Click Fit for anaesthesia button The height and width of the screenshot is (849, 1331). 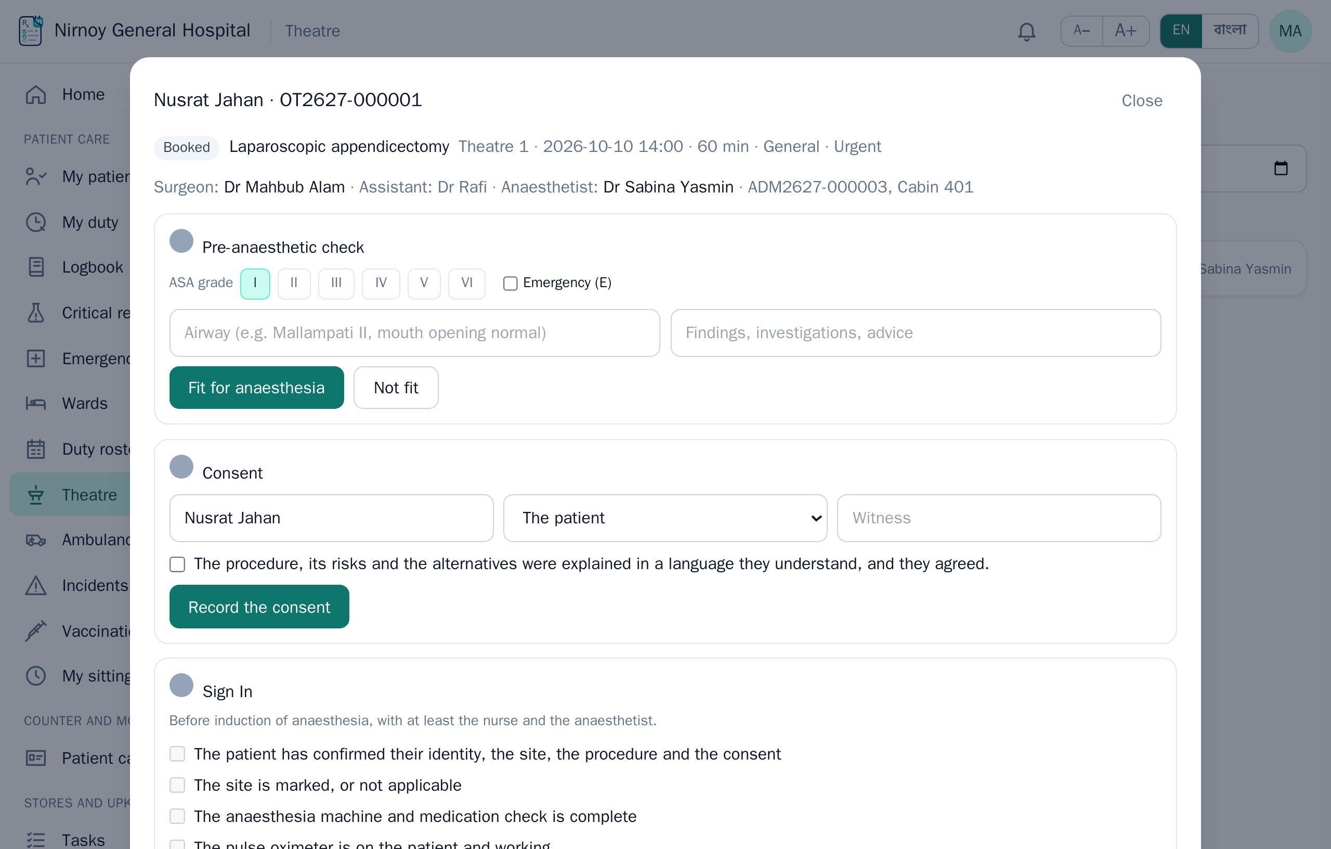click(256, 388)
